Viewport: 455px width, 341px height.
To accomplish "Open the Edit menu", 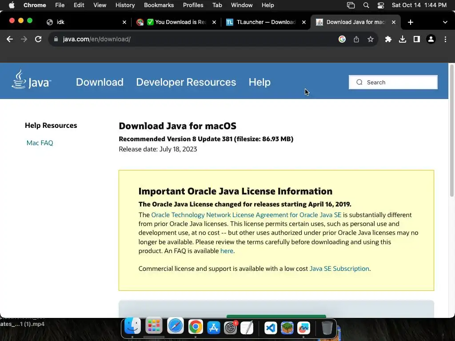I will 79,5.
